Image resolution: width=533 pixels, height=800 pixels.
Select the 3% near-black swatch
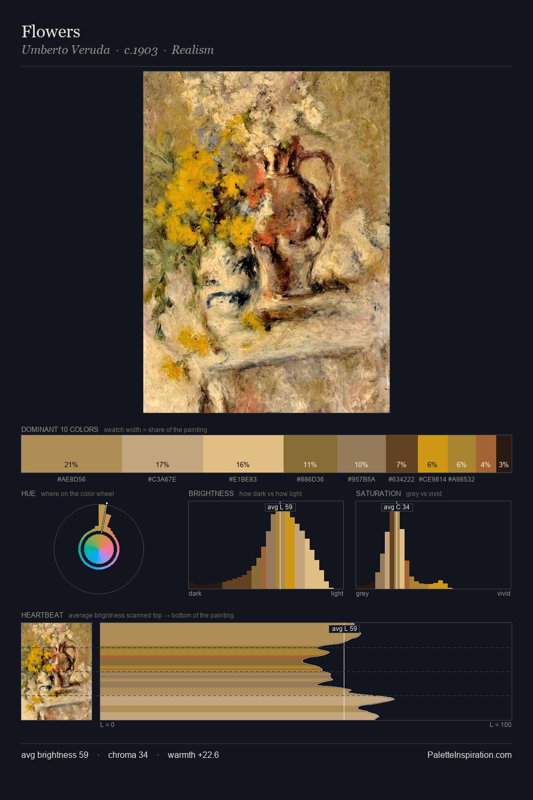[x=504, y=454]
